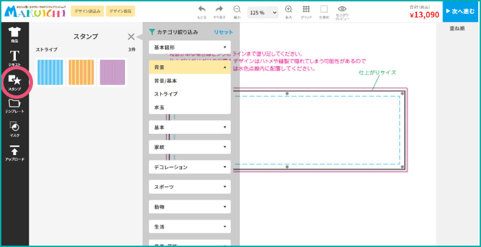
Task: Expand the 動物 category dropdown
Action: [190, 207]
